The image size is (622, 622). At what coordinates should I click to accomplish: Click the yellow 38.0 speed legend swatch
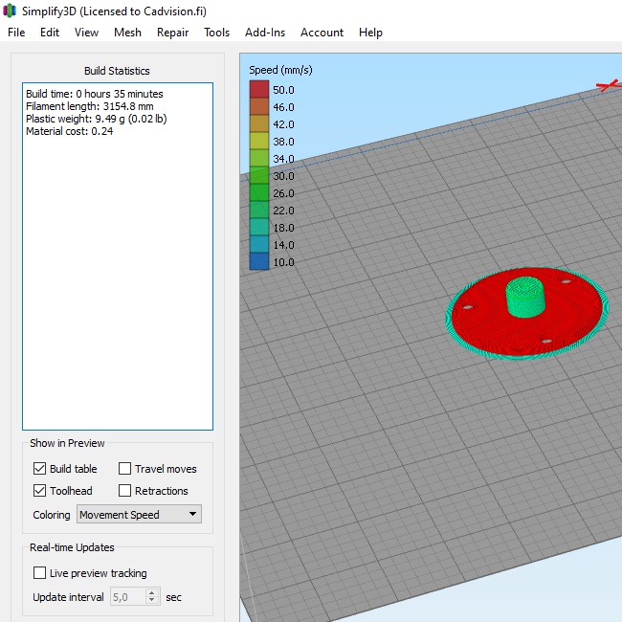coord(259,142)
